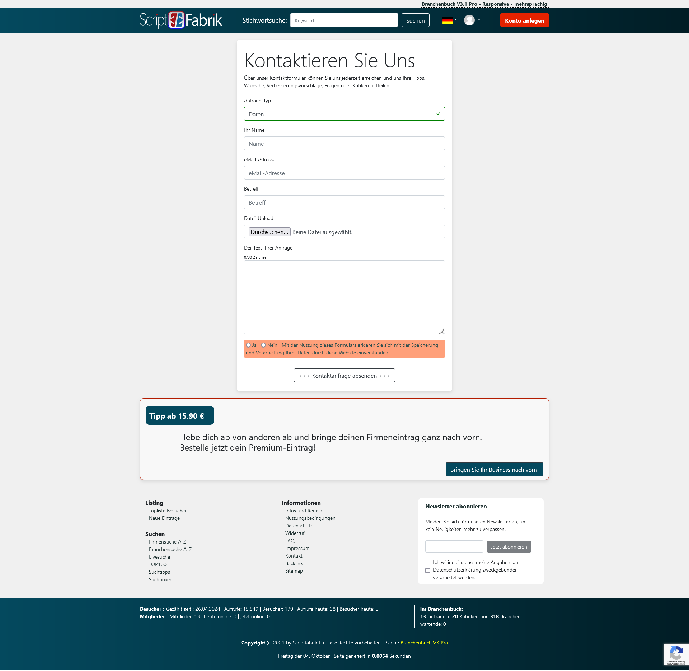
Task: Click the newsletter email input field
Action: point(454,547)
